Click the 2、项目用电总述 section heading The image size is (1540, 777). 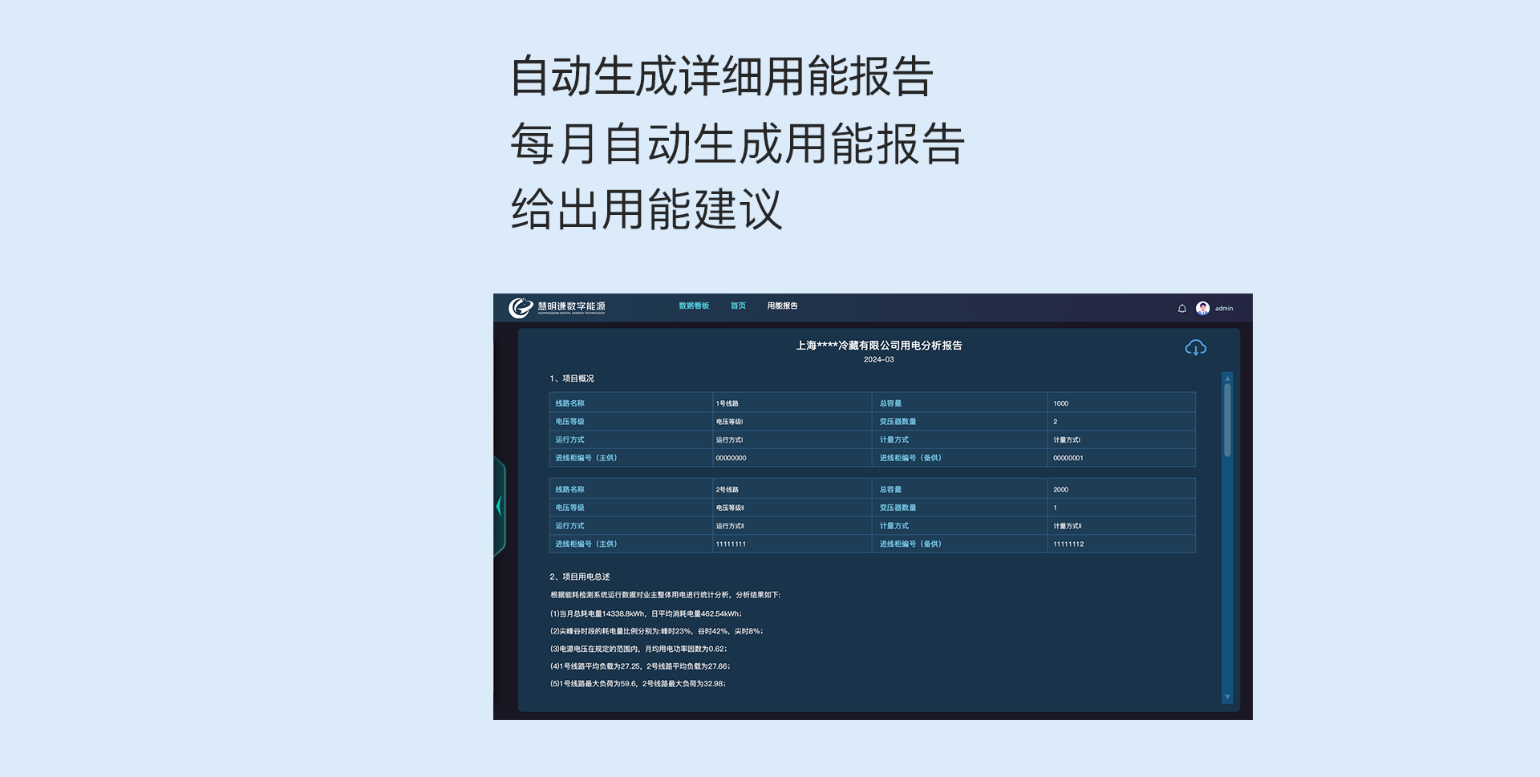(x=580, y=577)
